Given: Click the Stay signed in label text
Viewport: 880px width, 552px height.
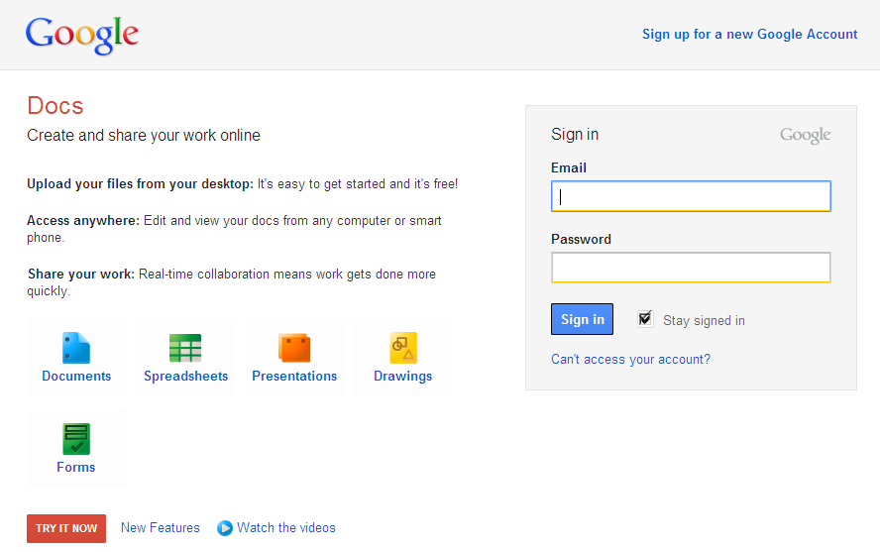Looking at the screenshot, I should pyautogui.click(x=704, y=320).
